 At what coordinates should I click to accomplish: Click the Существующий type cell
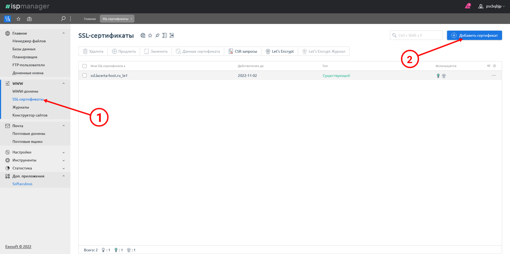pyautogui.click(x=336, y=76)
